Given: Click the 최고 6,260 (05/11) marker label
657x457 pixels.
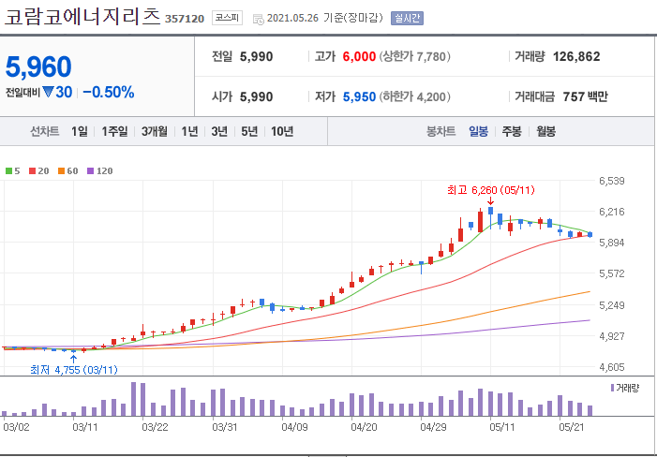Looking at the screenshot, I should coord(491,190).
